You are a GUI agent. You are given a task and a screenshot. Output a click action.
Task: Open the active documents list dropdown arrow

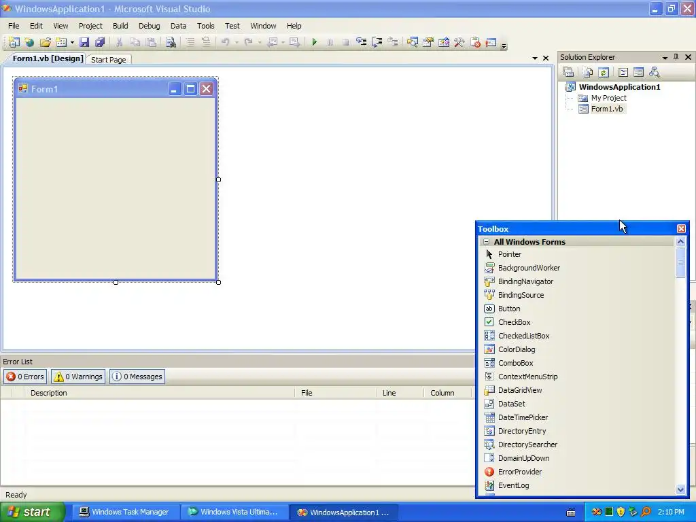[x=535, y=58]
